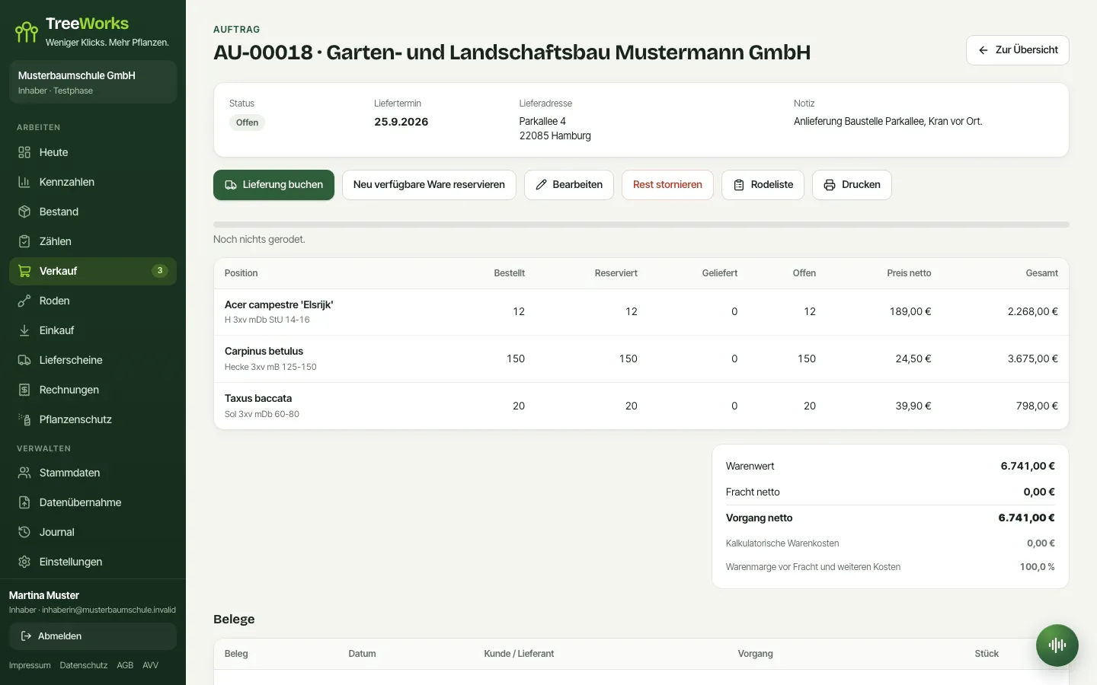Select Pflanzenschutz in the sidebar
The height and width of the screenshot is (685, 1097).
(x=93, y=419)
